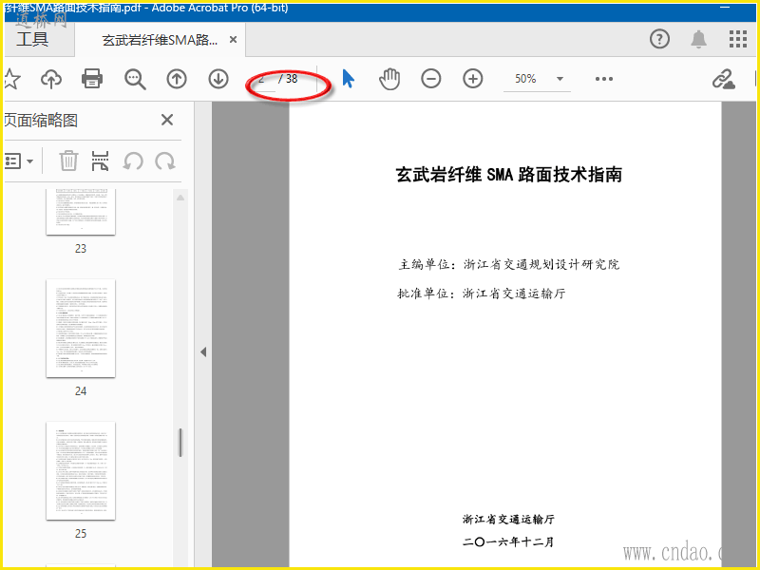Zoom out with the minus button
The image size is (760, 570).
(x=431, y=79)
